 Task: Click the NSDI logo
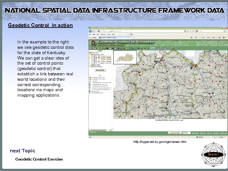point(213,155)
